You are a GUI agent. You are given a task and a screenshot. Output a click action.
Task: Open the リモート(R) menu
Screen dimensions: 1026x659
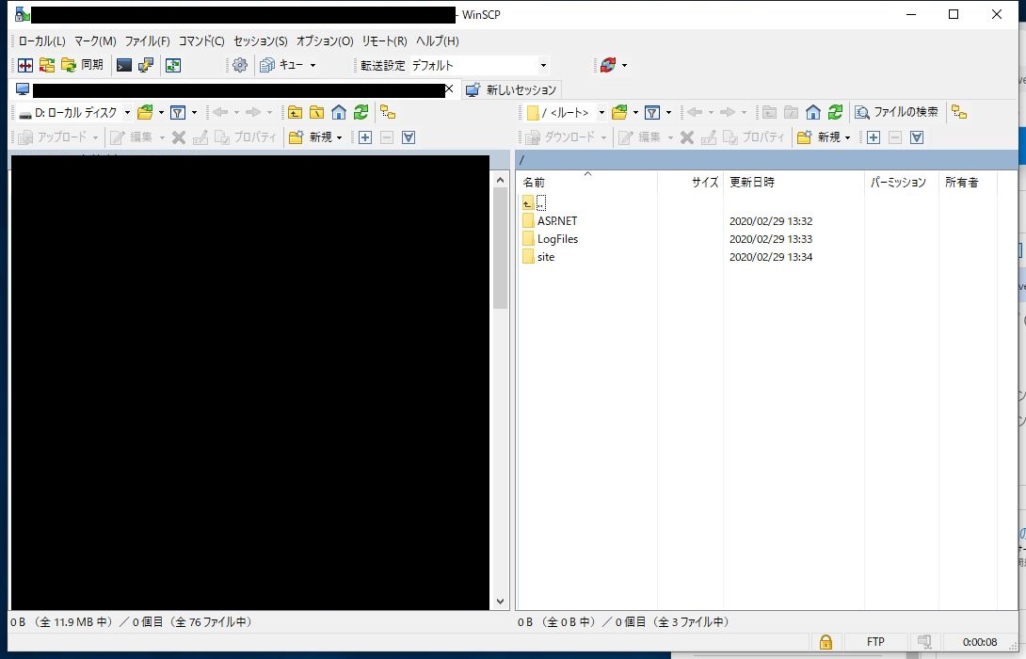click(x=384, y=40)
